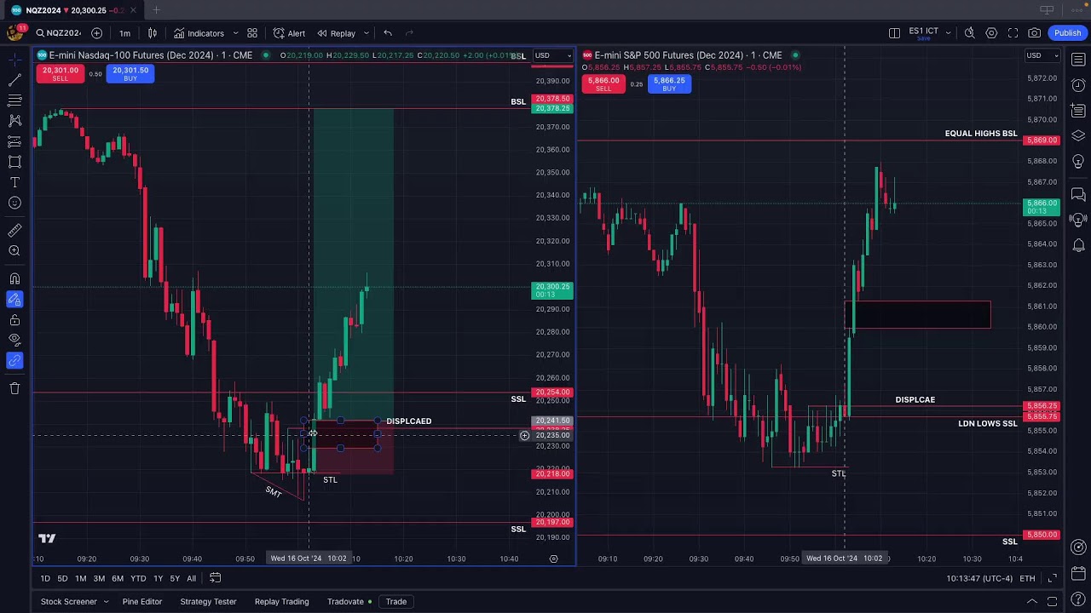Image resolution: width=1091 pixels, height=613 pixels.
Task: Select the ruler measure tool
Action: click(x=14, y=230)
